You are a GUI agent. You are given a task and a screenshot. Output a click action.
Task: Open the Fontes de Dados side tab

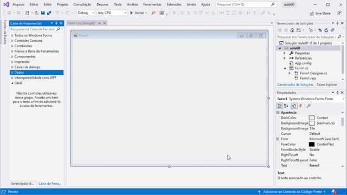5,32
